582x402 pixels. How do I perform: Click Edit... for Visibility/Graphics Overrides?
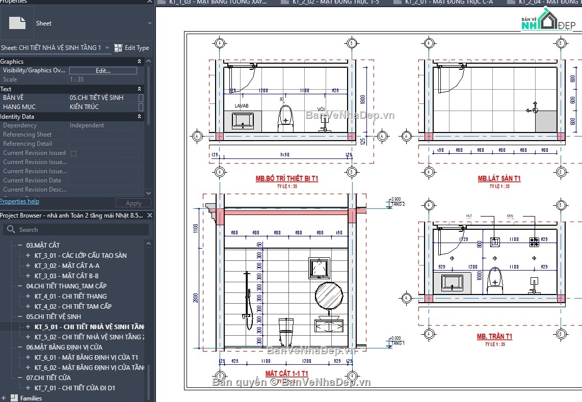[103, 70]
